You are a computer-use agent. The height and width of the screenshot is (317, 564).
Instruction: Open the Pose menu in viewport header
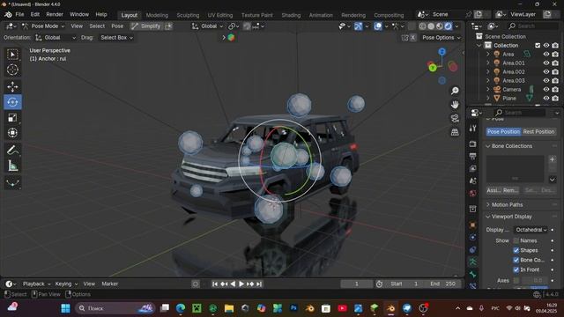(x=117, y=26)
